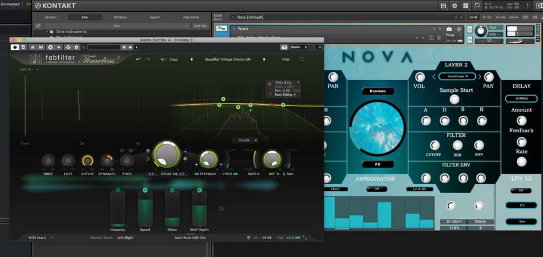
Task: Click the Intensity modulation slider
Action: (x=118, y=209)
